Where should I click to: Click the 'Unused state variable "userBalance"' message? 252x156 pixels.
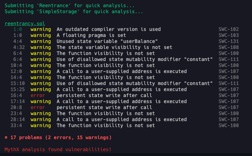[x=107, y=41]
